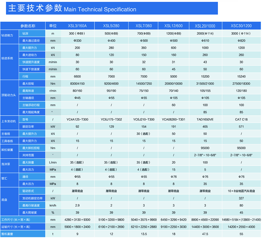262x238 pixels.
Task: Click the '钻进能力' category label
Action: point(7,35)
